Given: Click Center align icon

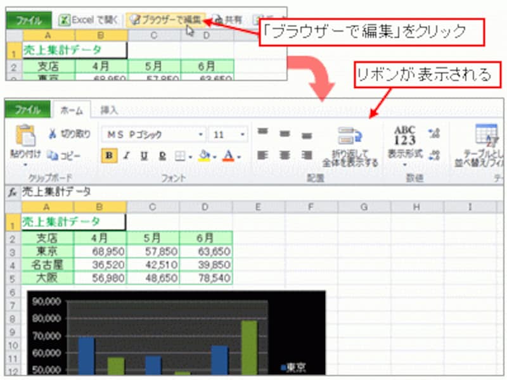Looking at the screenshot, I should pos(285,156).
